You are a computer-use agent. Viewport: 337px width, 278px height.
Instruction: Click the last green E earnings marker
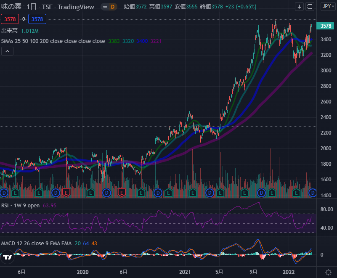tap(296, 193)
